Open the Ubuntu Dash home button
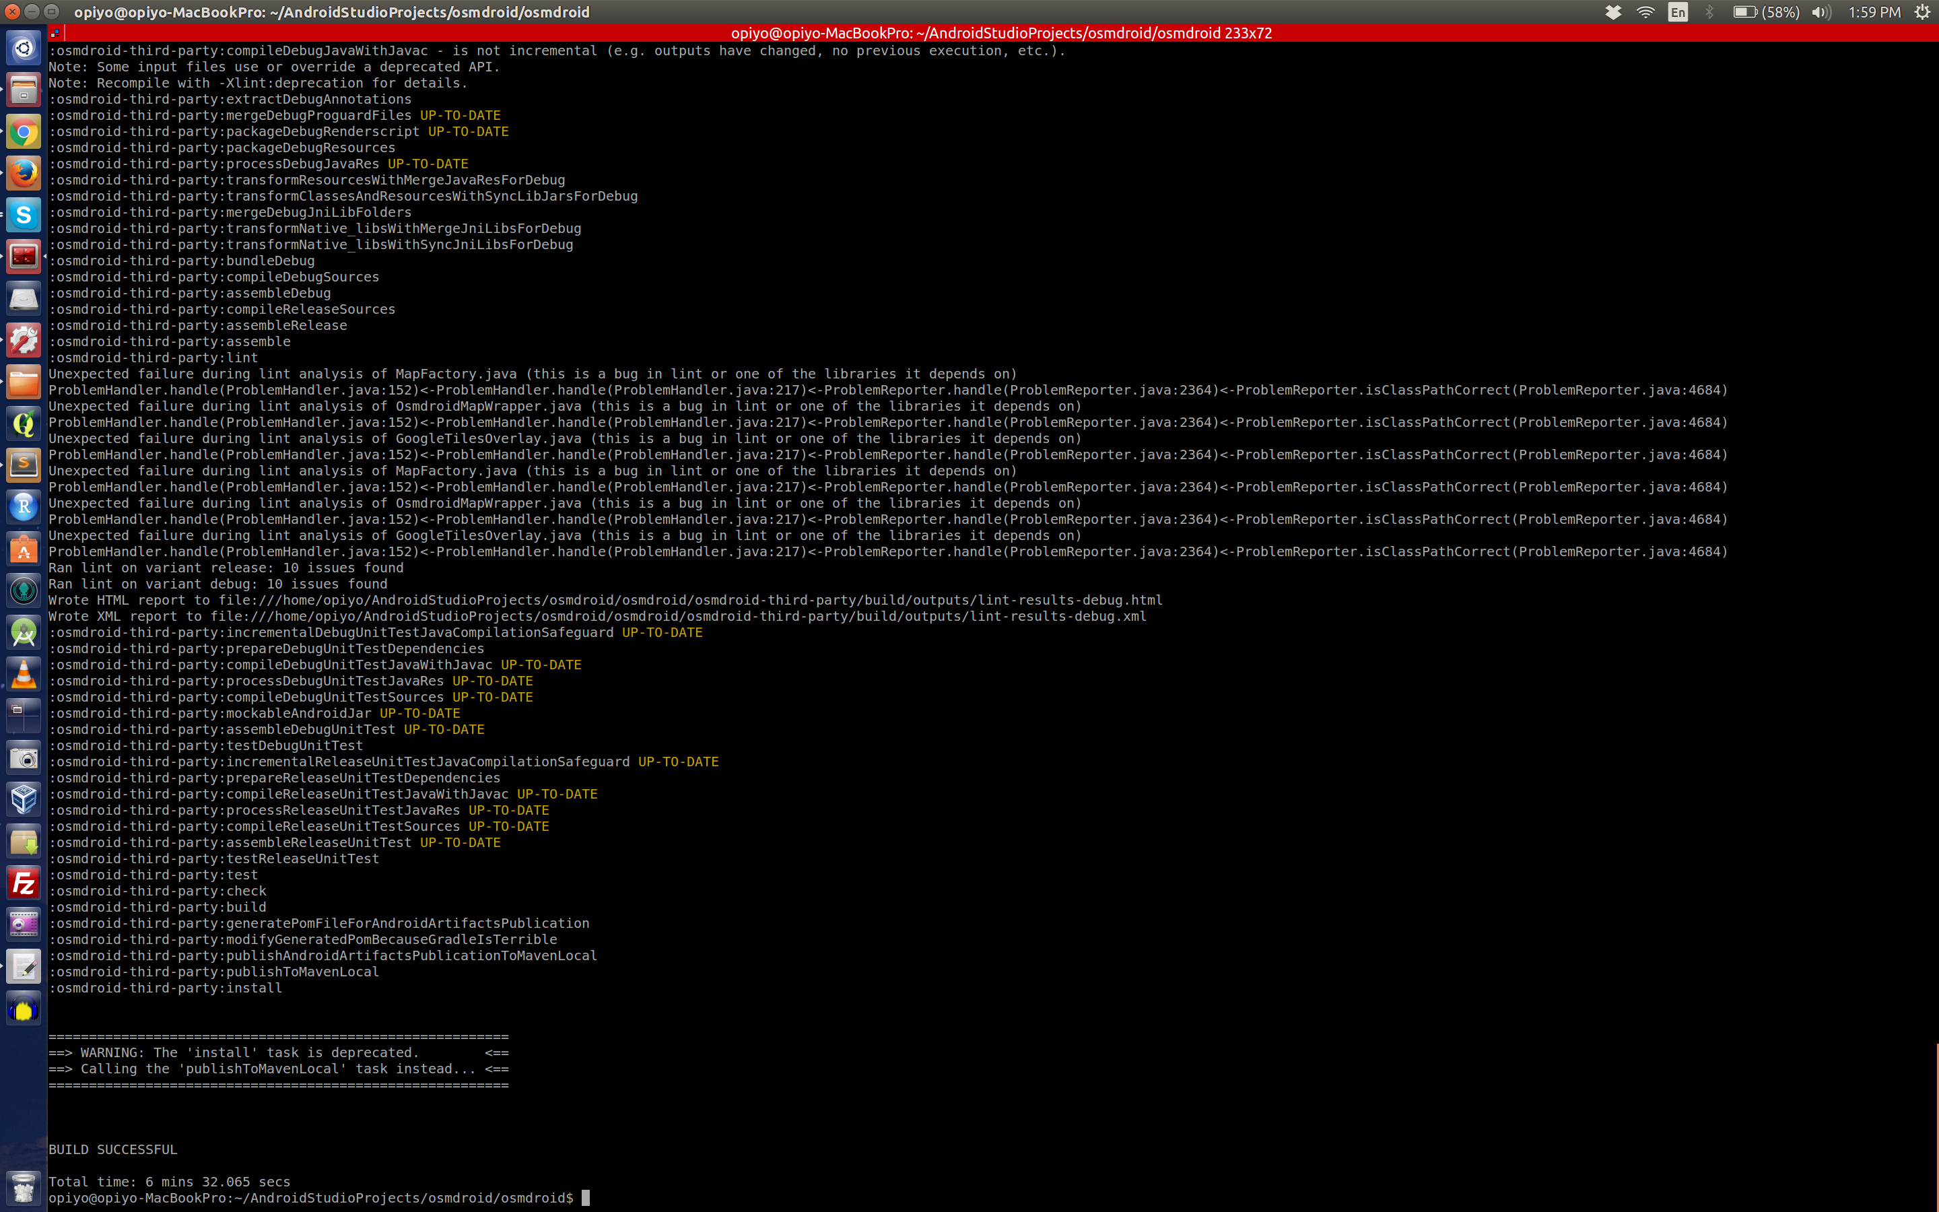This screenshot has width=1939, height=1212. [24, 46]
